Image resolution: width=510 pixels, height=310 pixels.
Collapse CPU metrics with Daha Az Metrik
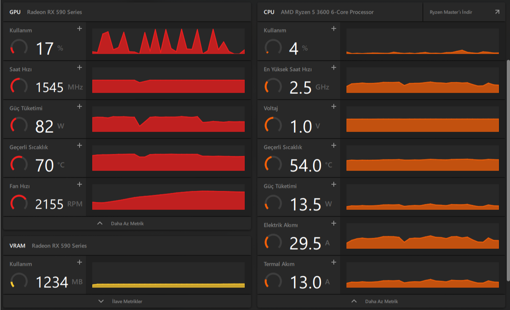coord(381,301)
